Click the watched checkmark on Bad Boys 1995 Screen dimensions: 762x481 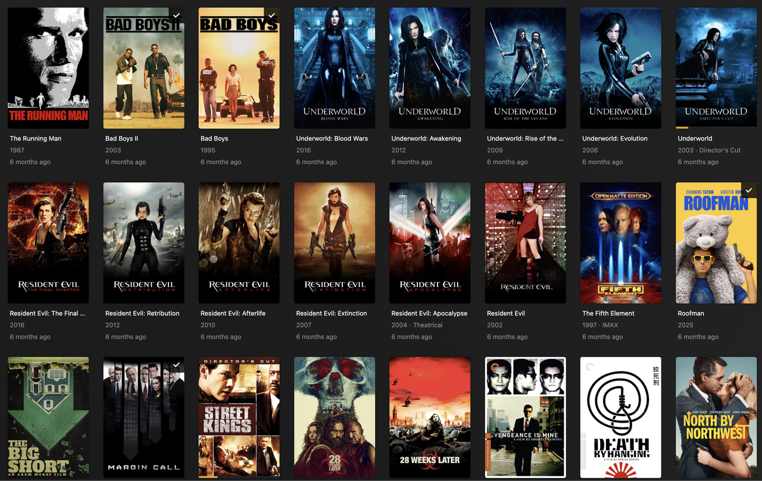click(x=272, y=15)
